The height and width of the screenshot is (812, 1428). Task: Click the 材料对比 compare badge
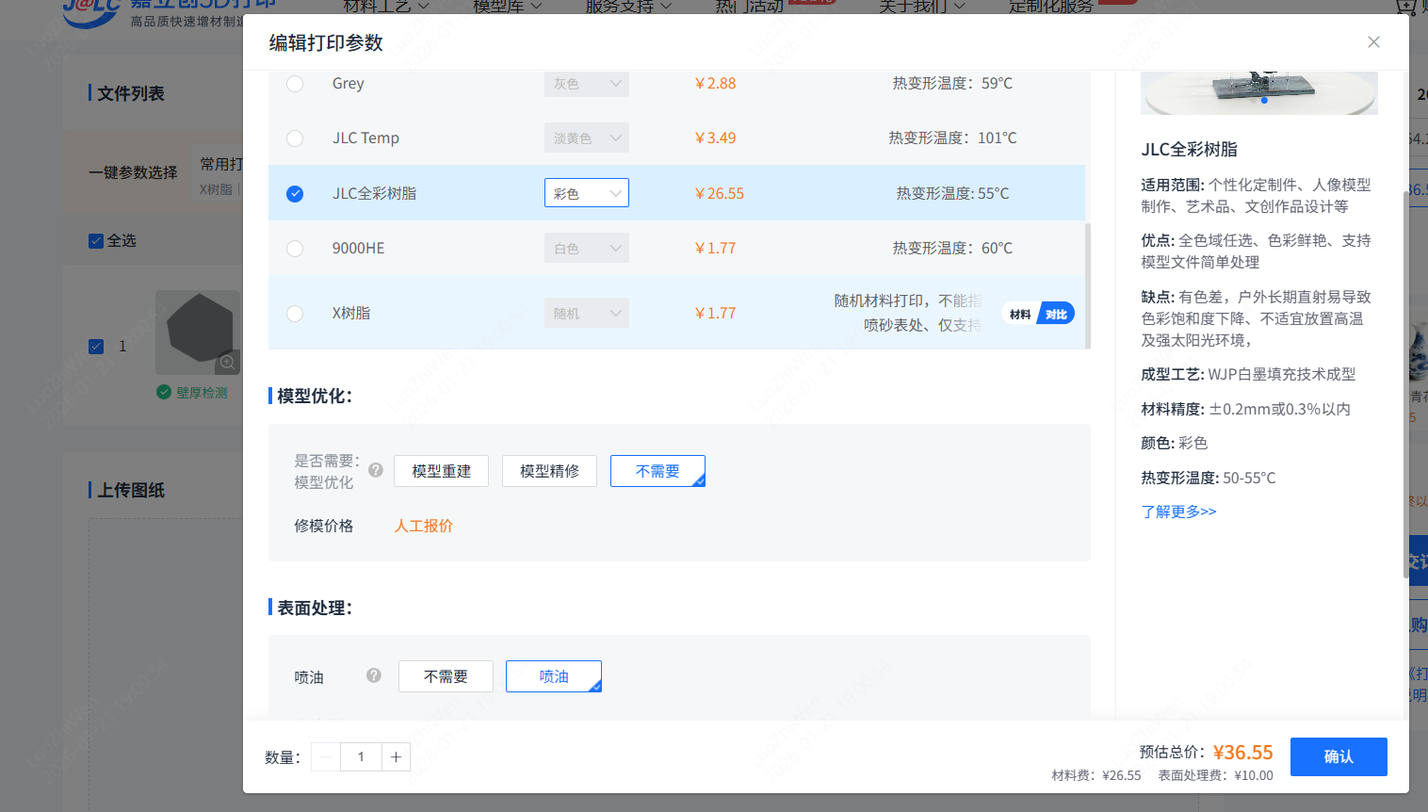pyautogui.click(x=1039, y=315)
